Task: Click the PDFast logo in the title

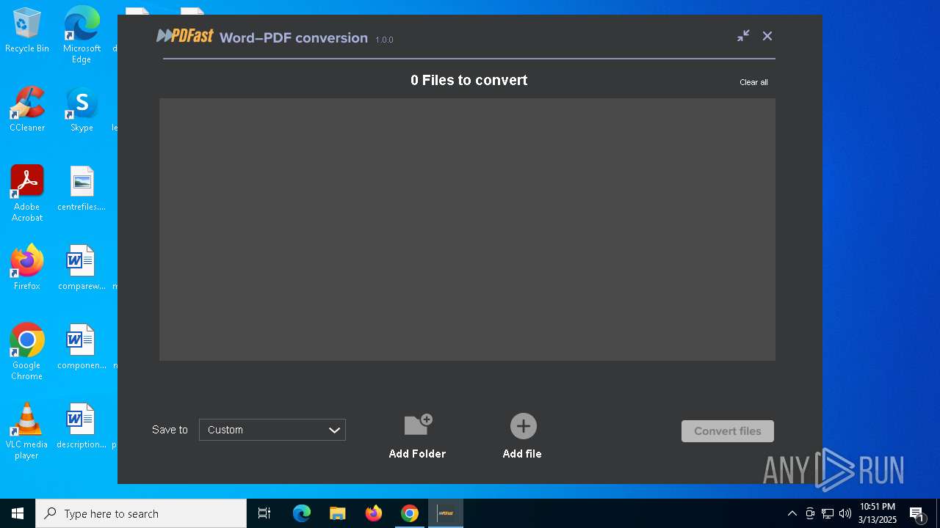Action: pos(185,36)
